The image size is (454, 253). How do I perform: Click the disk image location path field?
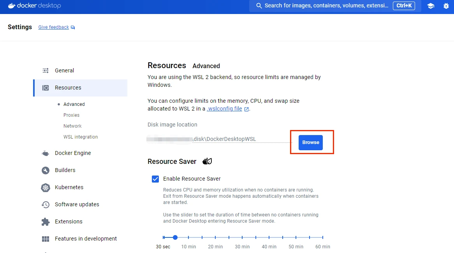(220, 139)
